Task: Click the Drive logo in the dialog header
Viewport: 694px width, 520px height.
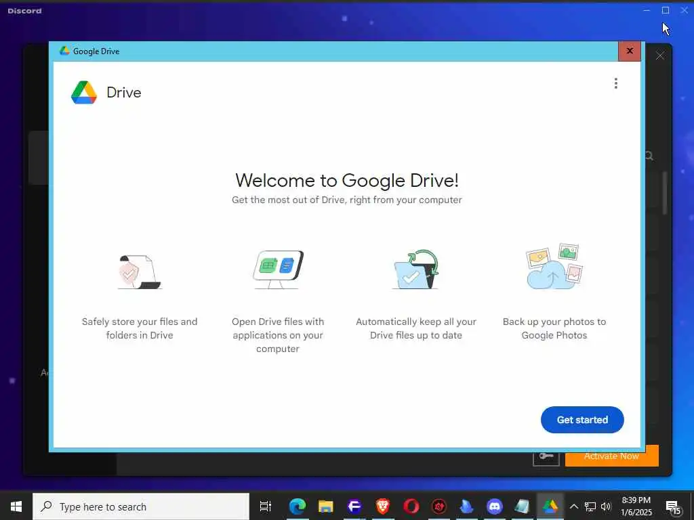Action: click(83, 92)
